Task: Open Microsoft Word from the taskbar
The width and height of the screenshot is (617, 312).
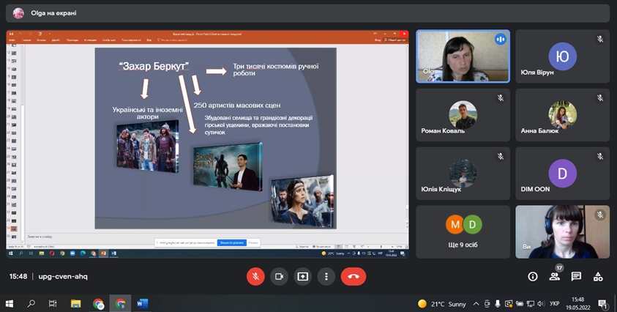Action: (143, 303)
